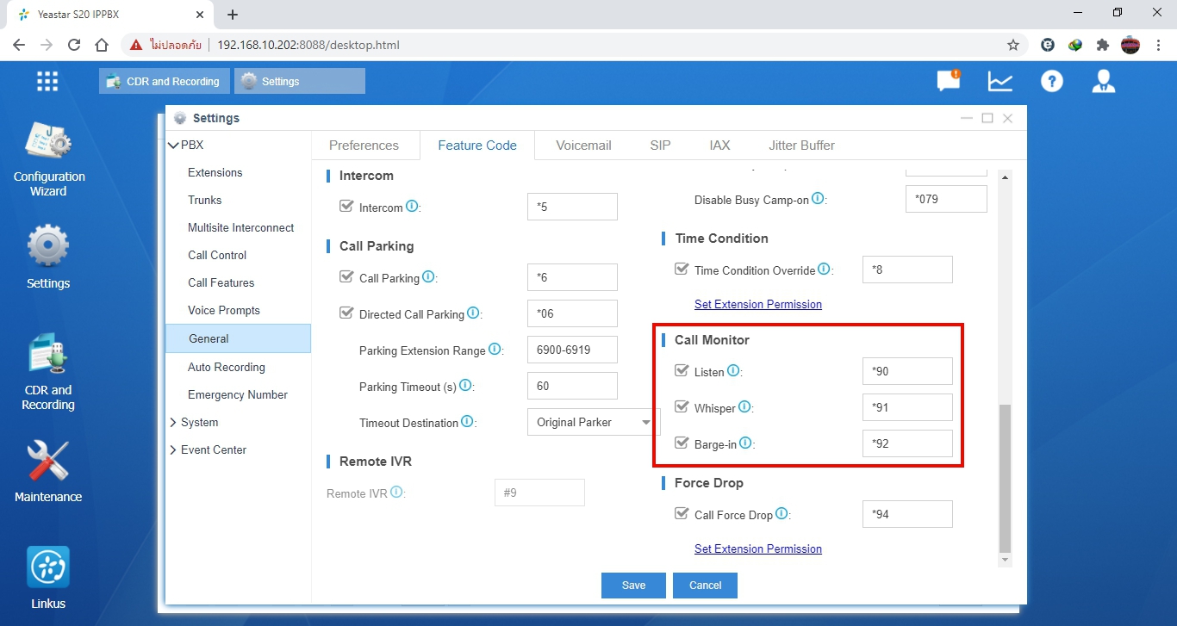Click the Whisper feature code field

pos(906,407)
